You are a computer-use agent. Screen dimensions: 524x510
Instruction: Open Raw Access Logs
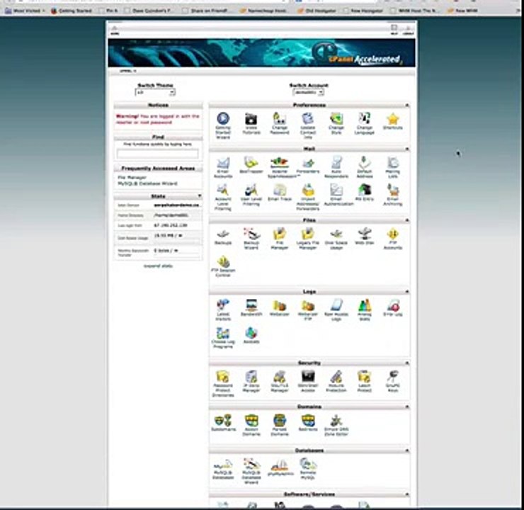[x=336, y=305]
